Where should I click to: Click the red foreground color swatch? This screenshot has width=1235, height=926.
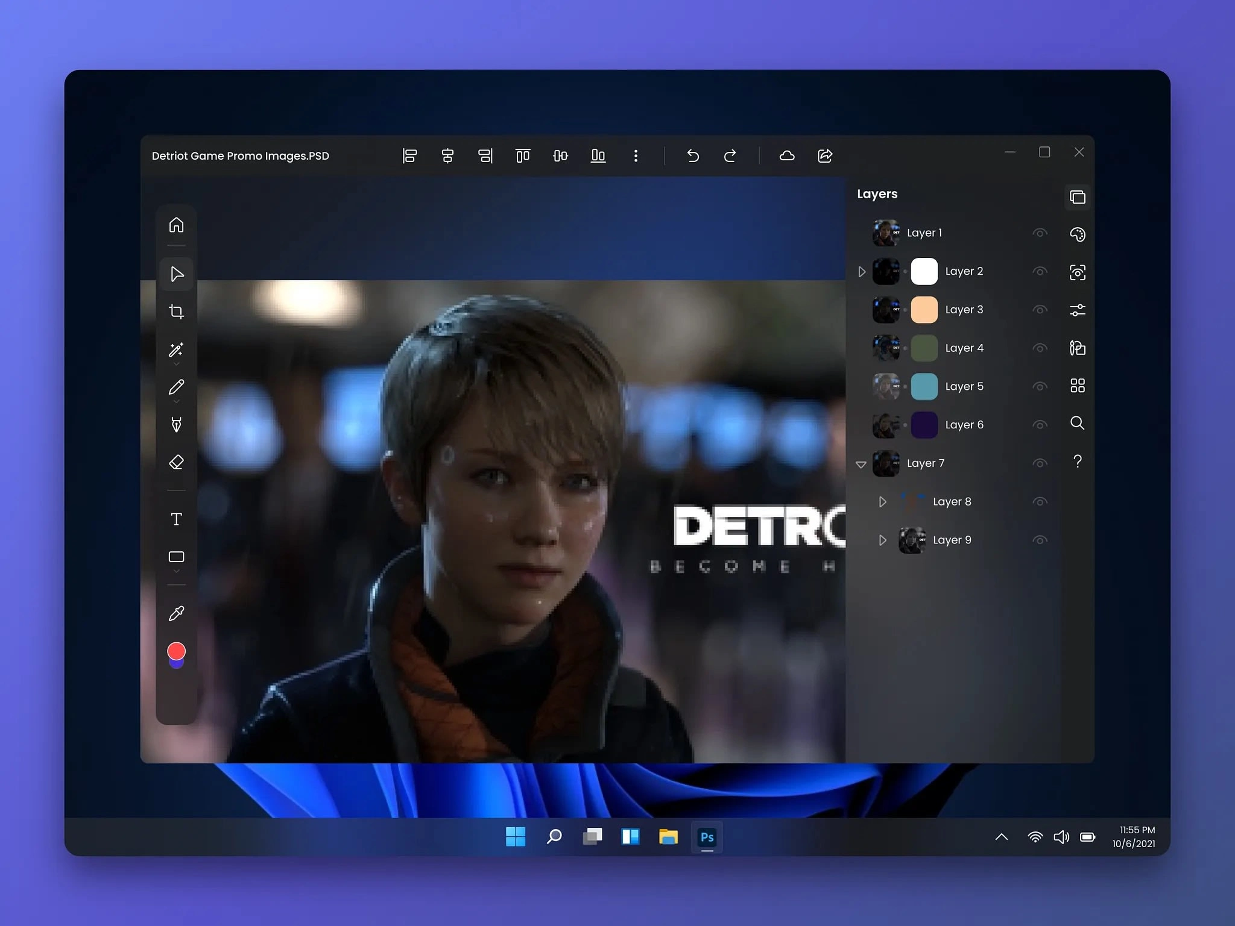pyautogui.click(x=176, y=651)
